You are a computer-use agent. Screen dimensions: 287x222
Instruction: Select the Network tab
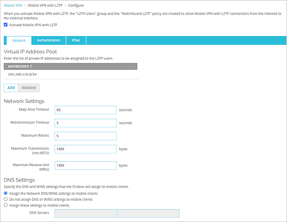[19, 40]
